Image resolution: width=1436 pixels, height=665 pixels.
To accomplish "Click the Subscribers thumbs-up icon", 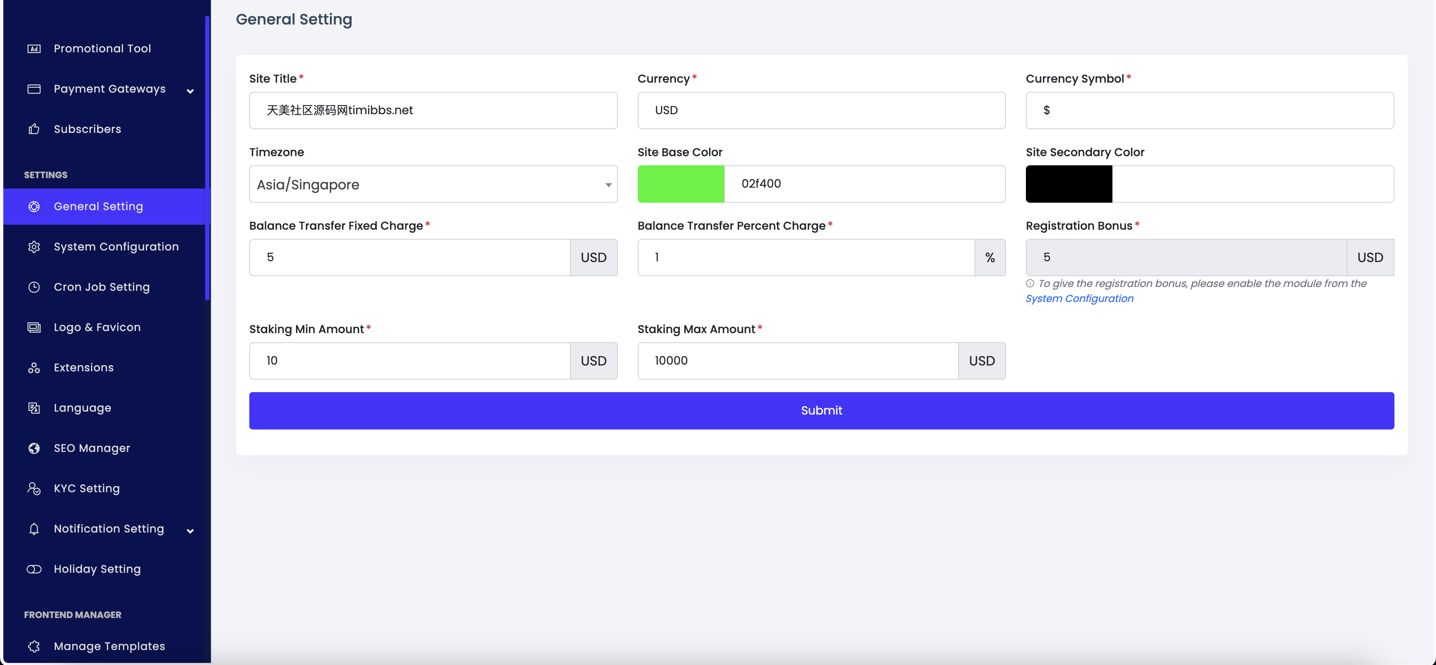I will [34, 129].
